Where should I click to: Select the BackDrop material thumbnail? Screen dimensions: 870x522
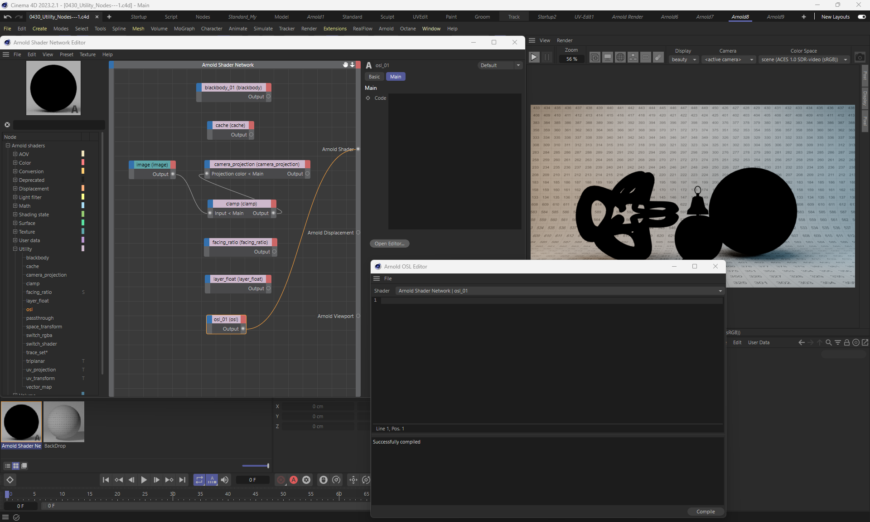[x=64, y=422]
